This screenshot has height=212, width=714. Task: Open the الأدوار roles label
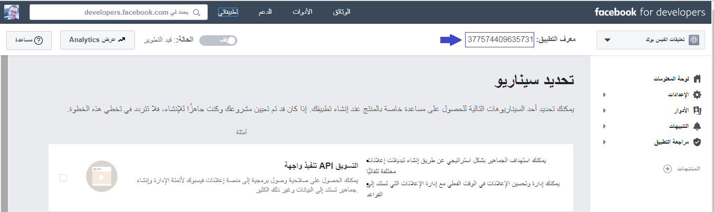[x=681, y=110]
